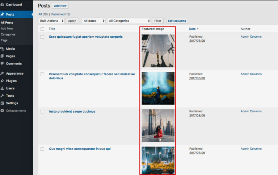Click 2017/08/09 date in Quo magni row
278x175 pixels.
click(x=197, y=153)
